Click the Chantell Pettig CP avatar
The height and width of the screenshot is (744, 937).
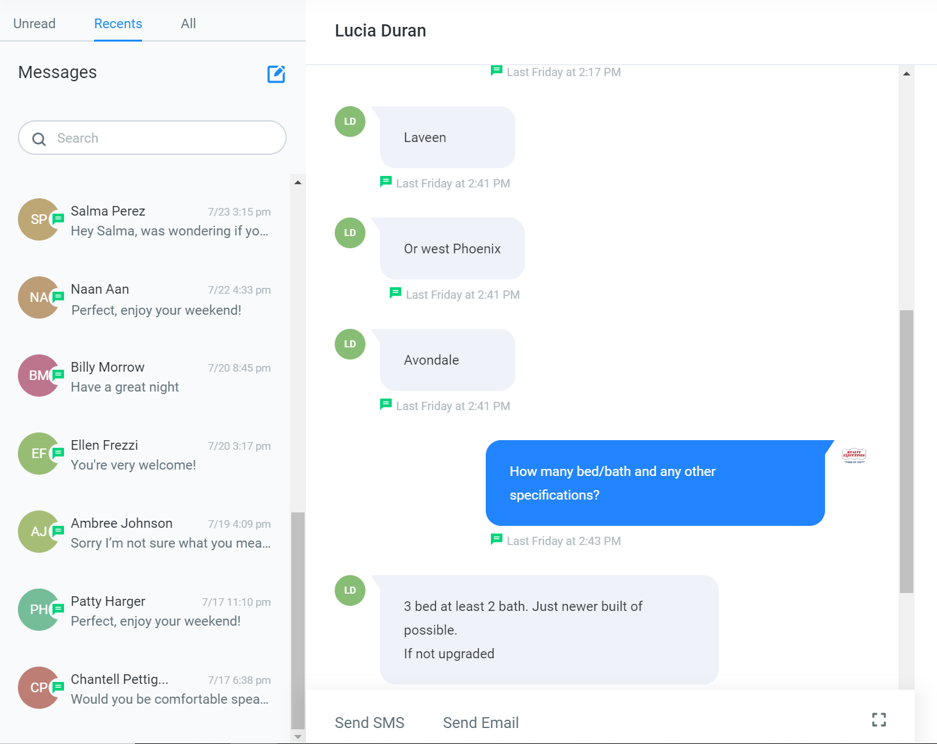(39, 688)
